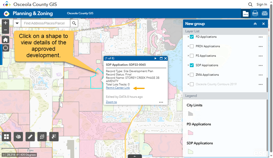Screen dimensions: 273x158
Task: Open the select features tool
Action: (x=54, y=137)
